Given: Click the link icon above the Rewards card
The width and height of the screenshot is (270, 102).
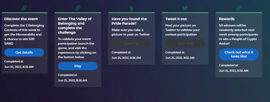Looking at the screenshot, I should point(239,8).
